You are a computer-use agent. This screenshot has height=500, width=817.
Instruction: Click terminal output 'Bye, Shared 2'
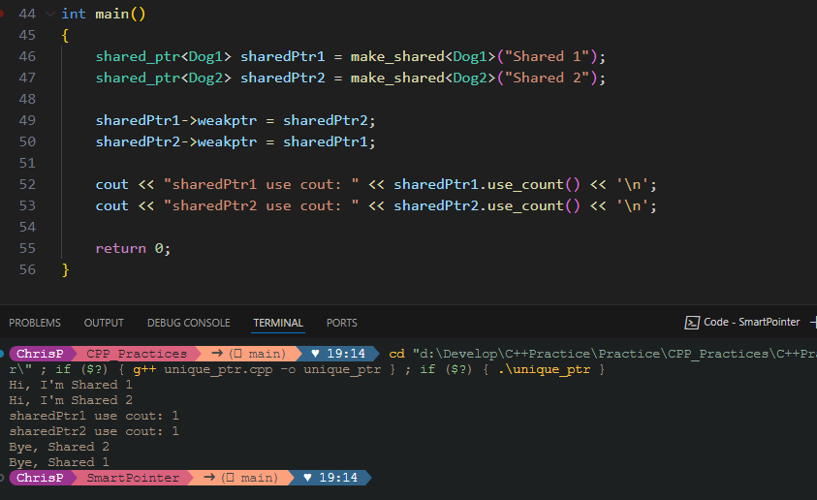pyautogui.click(x=59, y=448)
